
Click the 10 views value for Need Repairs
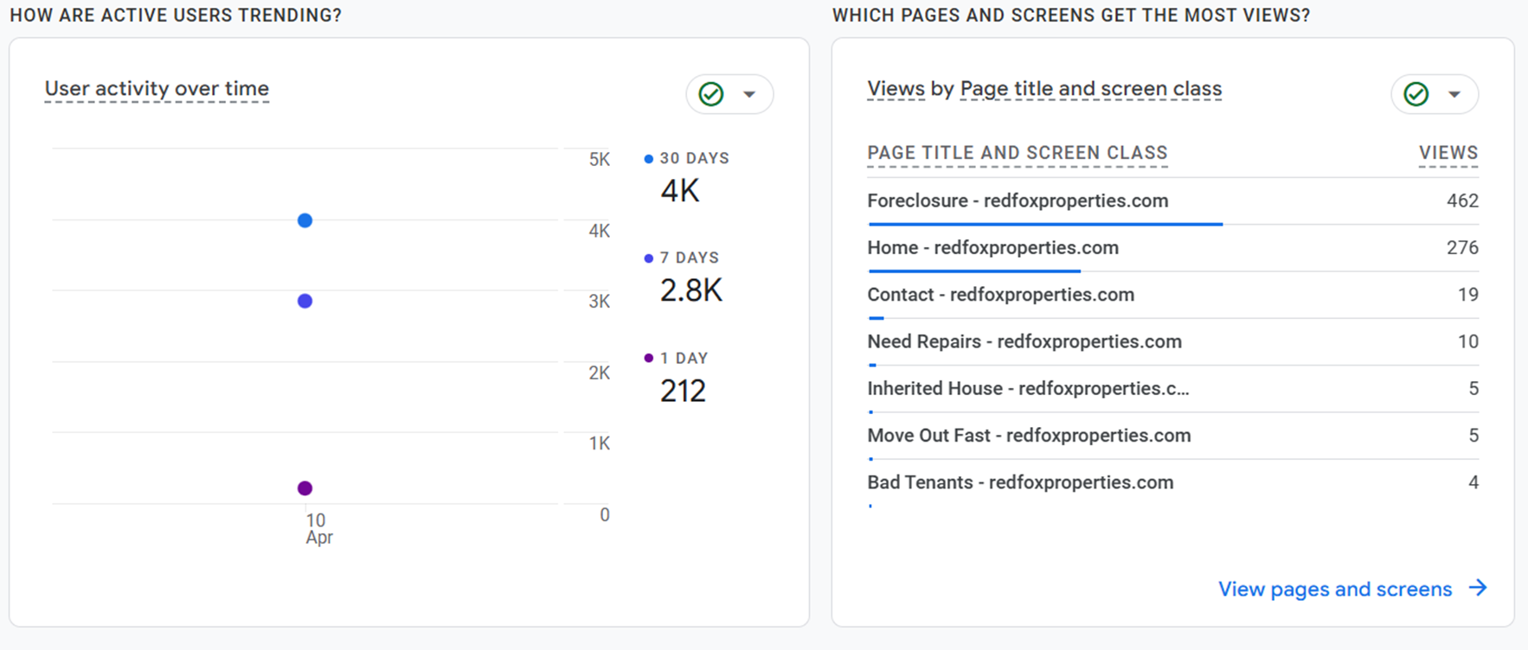(x=1468, y=341)
